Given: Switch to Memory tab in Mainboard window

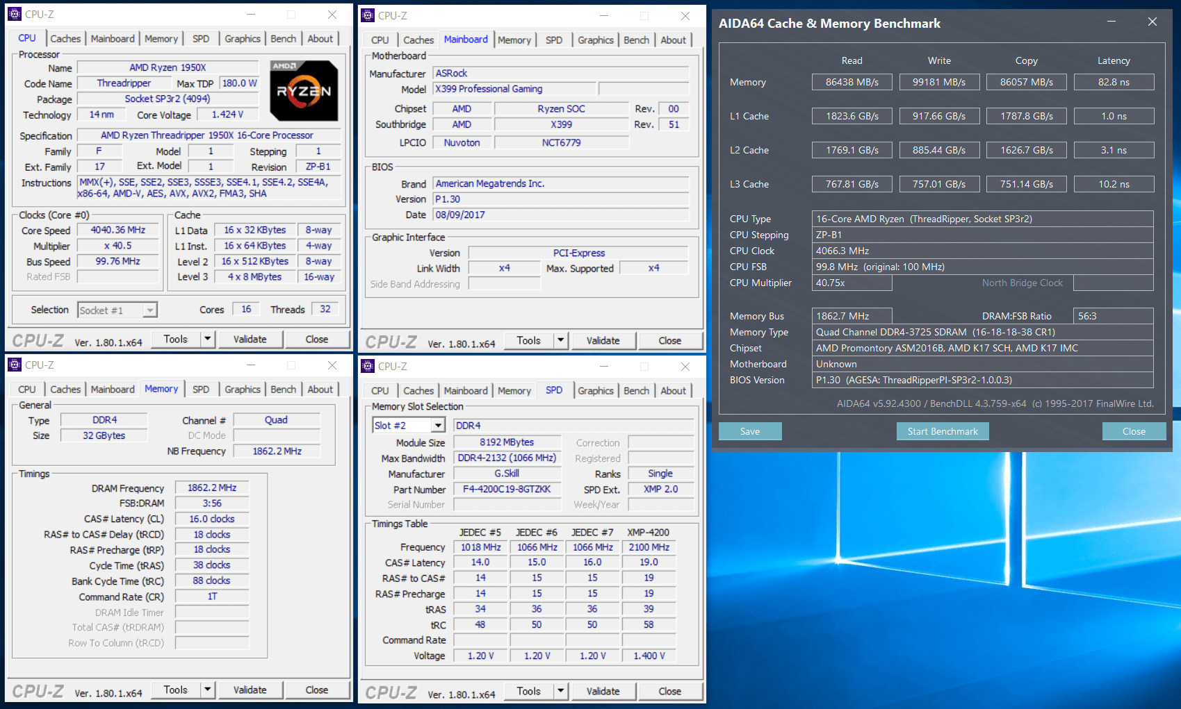Looking at the screenshot, I should coord(514,40).
